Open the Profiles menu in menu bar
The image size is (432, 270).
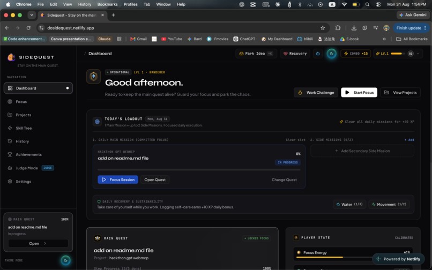(131, 4)
